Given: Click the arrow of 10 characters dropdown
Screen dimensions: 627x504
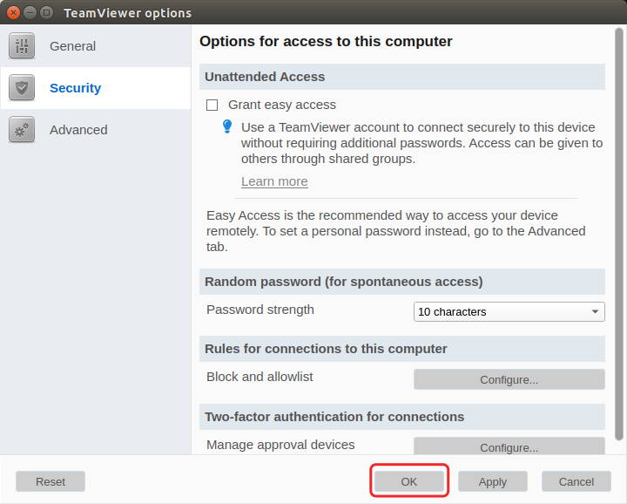Looking at the screenshot, I should point(595,311).
